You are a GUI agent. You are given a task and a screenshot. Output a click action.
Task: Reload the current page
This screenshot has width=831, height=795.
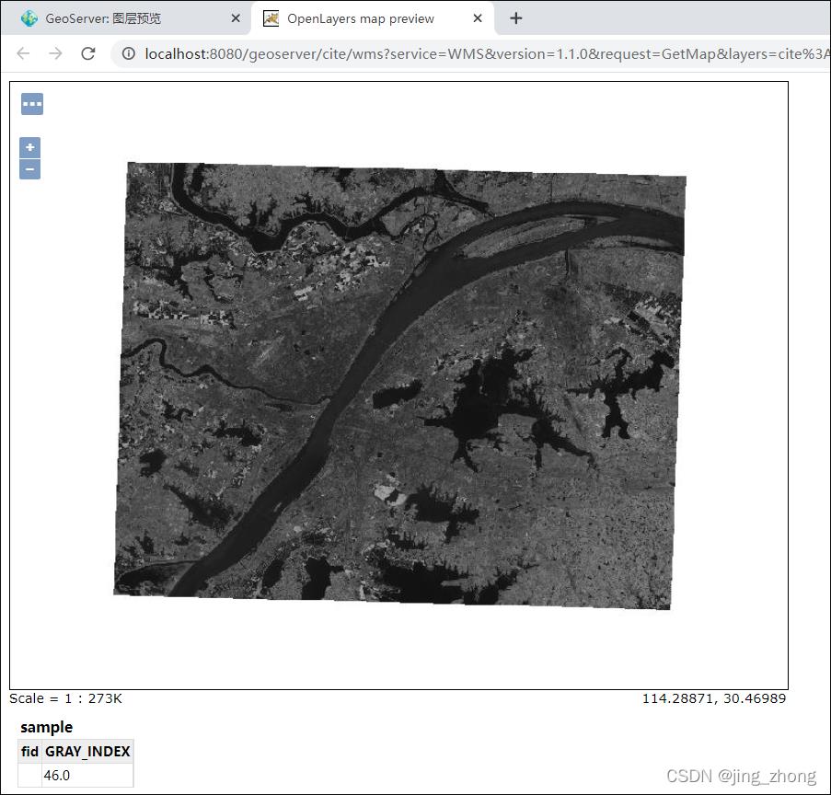tap(88, 53)
